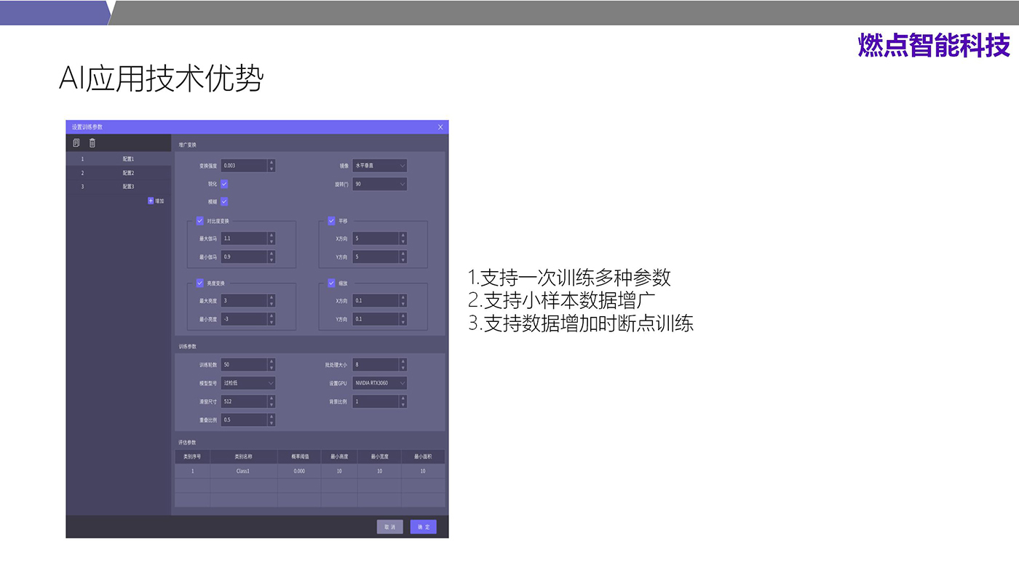Screen dimensions: 1019x572
Task: Click the copy configuration icon
Action: [76, 143]
